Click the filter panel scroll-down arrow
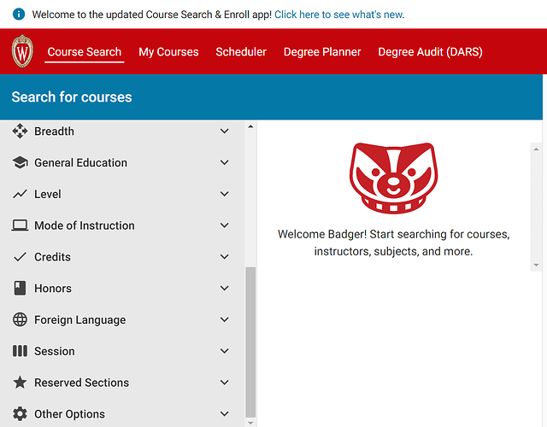The height and width of the screenshot is (427, 547). tap(250, 423)
